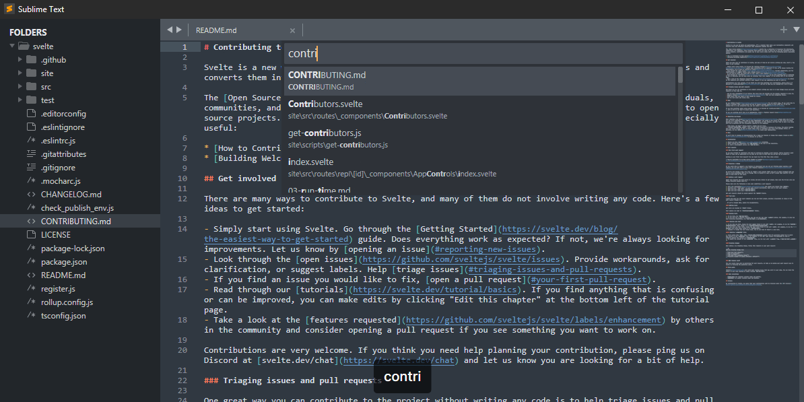Click the '## Get involved' heading text
Screen dimensions: 804x402
(240, 178)
